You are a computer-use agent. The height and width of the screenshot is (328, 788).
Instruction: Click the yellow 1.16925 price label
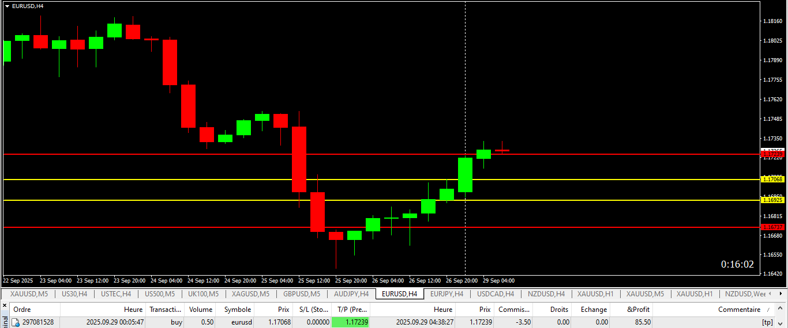tap(772, 200)
